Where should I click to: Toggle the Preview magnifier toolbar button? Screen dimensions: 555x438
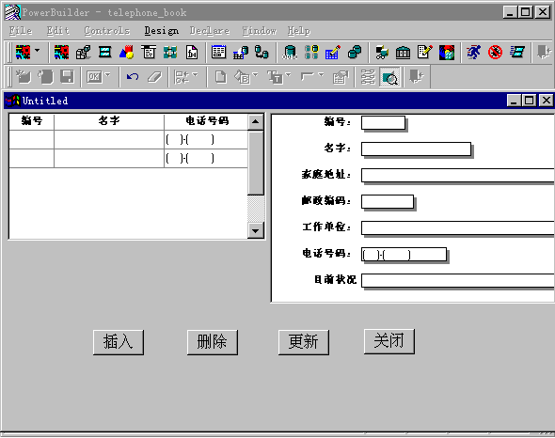(389, 77)
